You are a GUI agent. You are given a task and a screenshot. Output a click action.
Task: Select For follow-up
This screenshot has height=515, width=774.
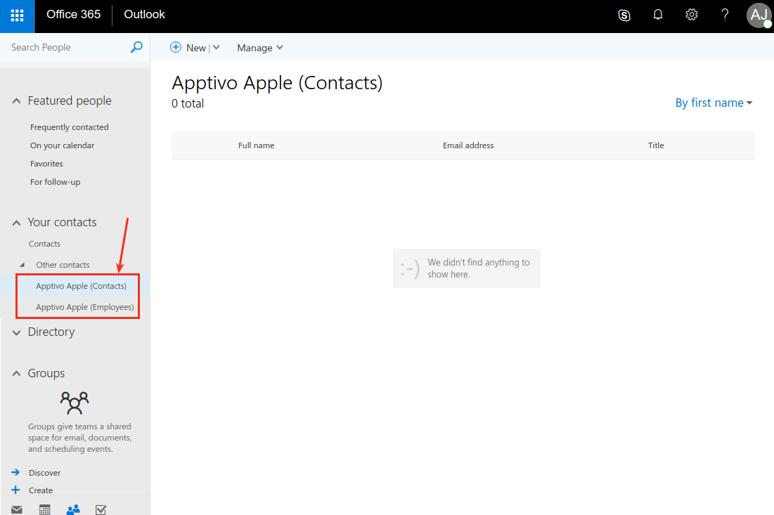56,182
